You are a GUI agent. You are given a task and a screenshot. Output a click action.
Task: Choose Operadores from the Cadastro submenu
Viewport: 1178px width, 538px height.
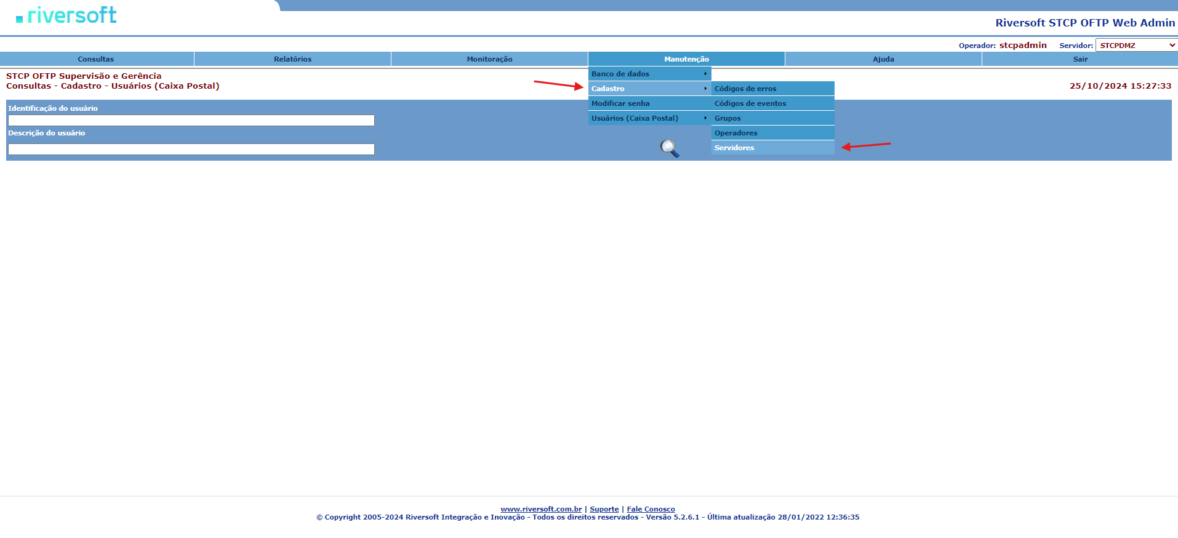(773, 133)
